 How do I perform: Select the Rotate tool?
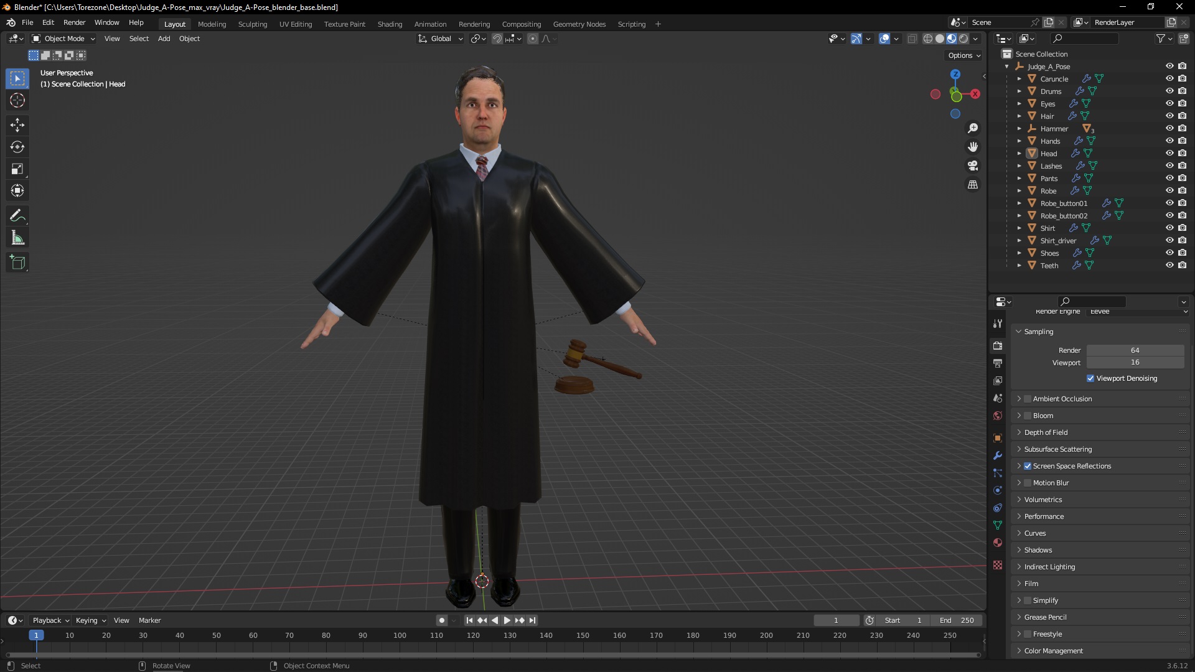[17, 147]
